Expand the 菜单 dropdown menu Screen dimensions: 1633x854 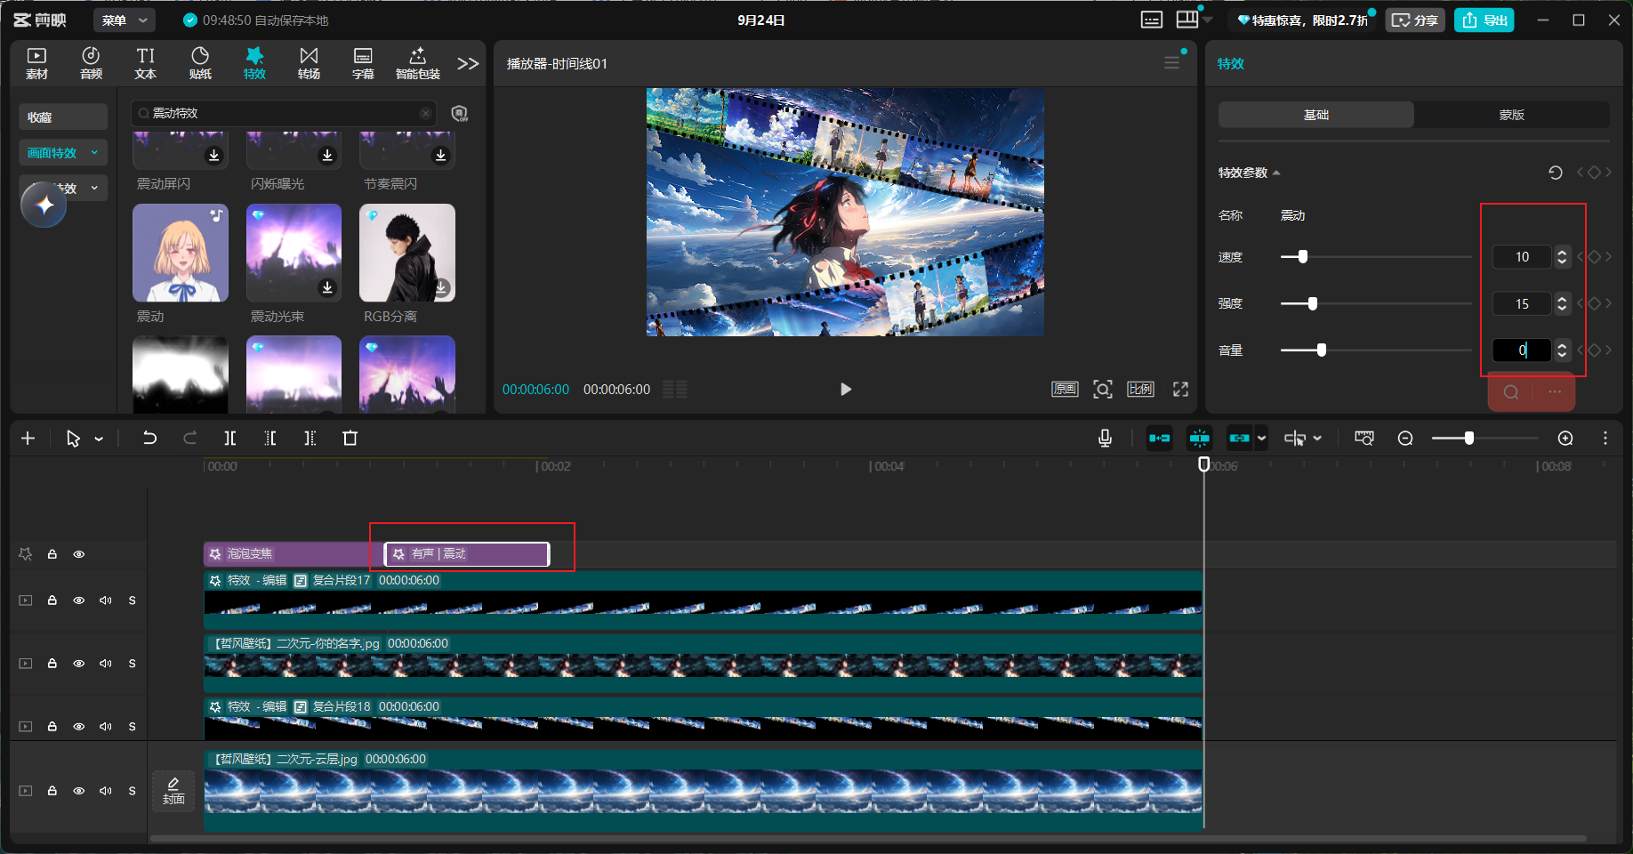[x=125, y=20]
